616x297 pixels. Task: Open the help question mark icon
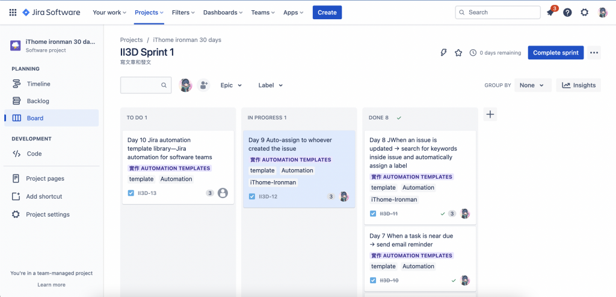(x=567, y=13)
